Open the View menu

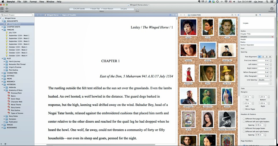(42, 2)
